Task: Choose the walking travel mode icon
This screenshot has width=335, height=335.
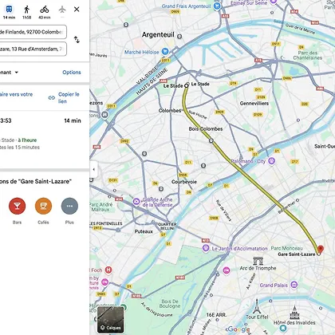Action: pyautogui.click(x=26, y=10)
